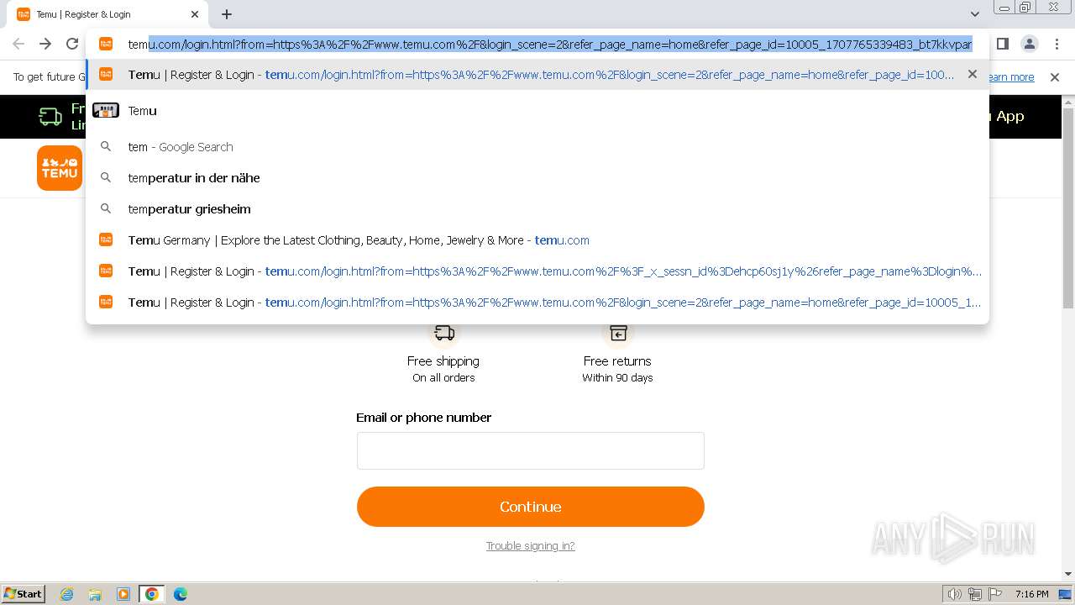The width and height of the screenshot is (1075, 605).
Task: Open Microsoft Edge from taskbar
Action: [x=180, y=594]
